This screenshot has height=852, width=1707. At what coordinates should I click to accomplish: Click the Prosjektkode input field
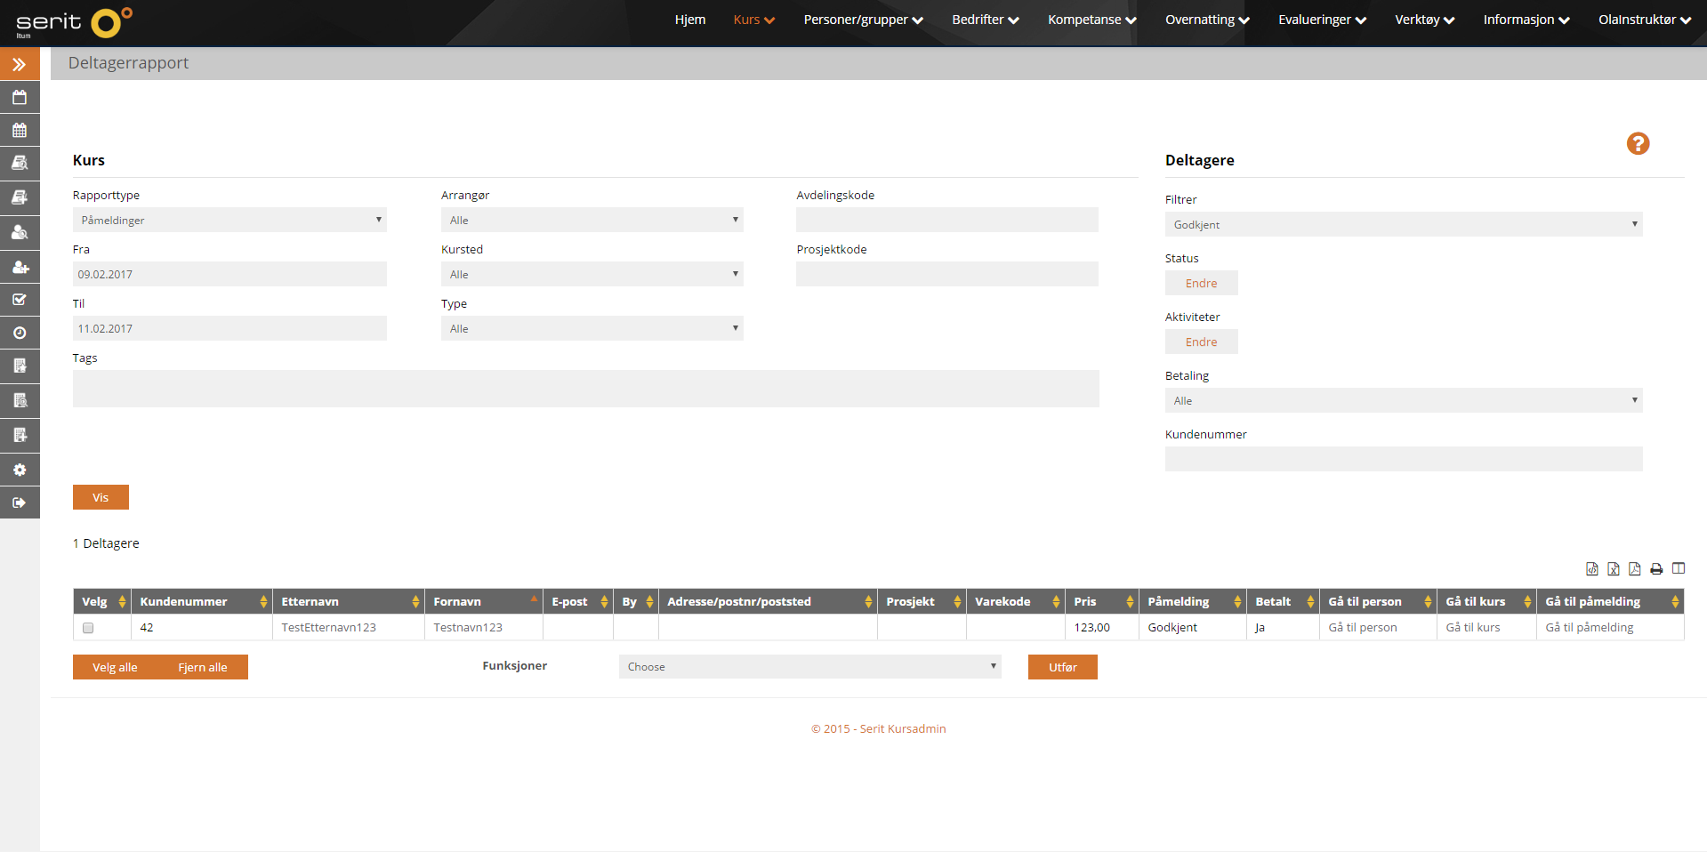coord(947,274)
